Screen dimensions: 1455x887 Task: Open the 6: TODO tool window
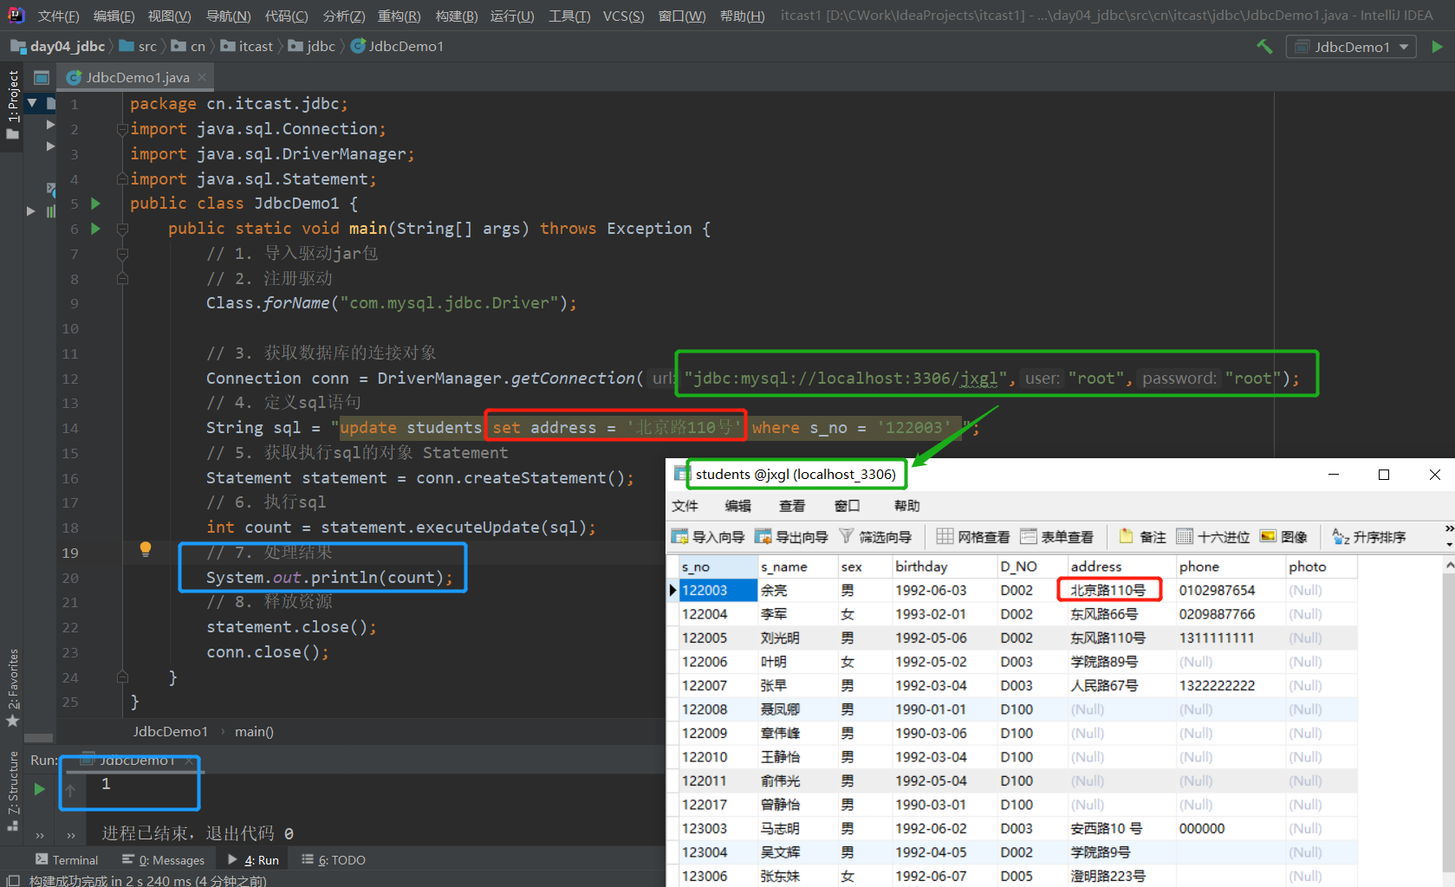point(333,860)
